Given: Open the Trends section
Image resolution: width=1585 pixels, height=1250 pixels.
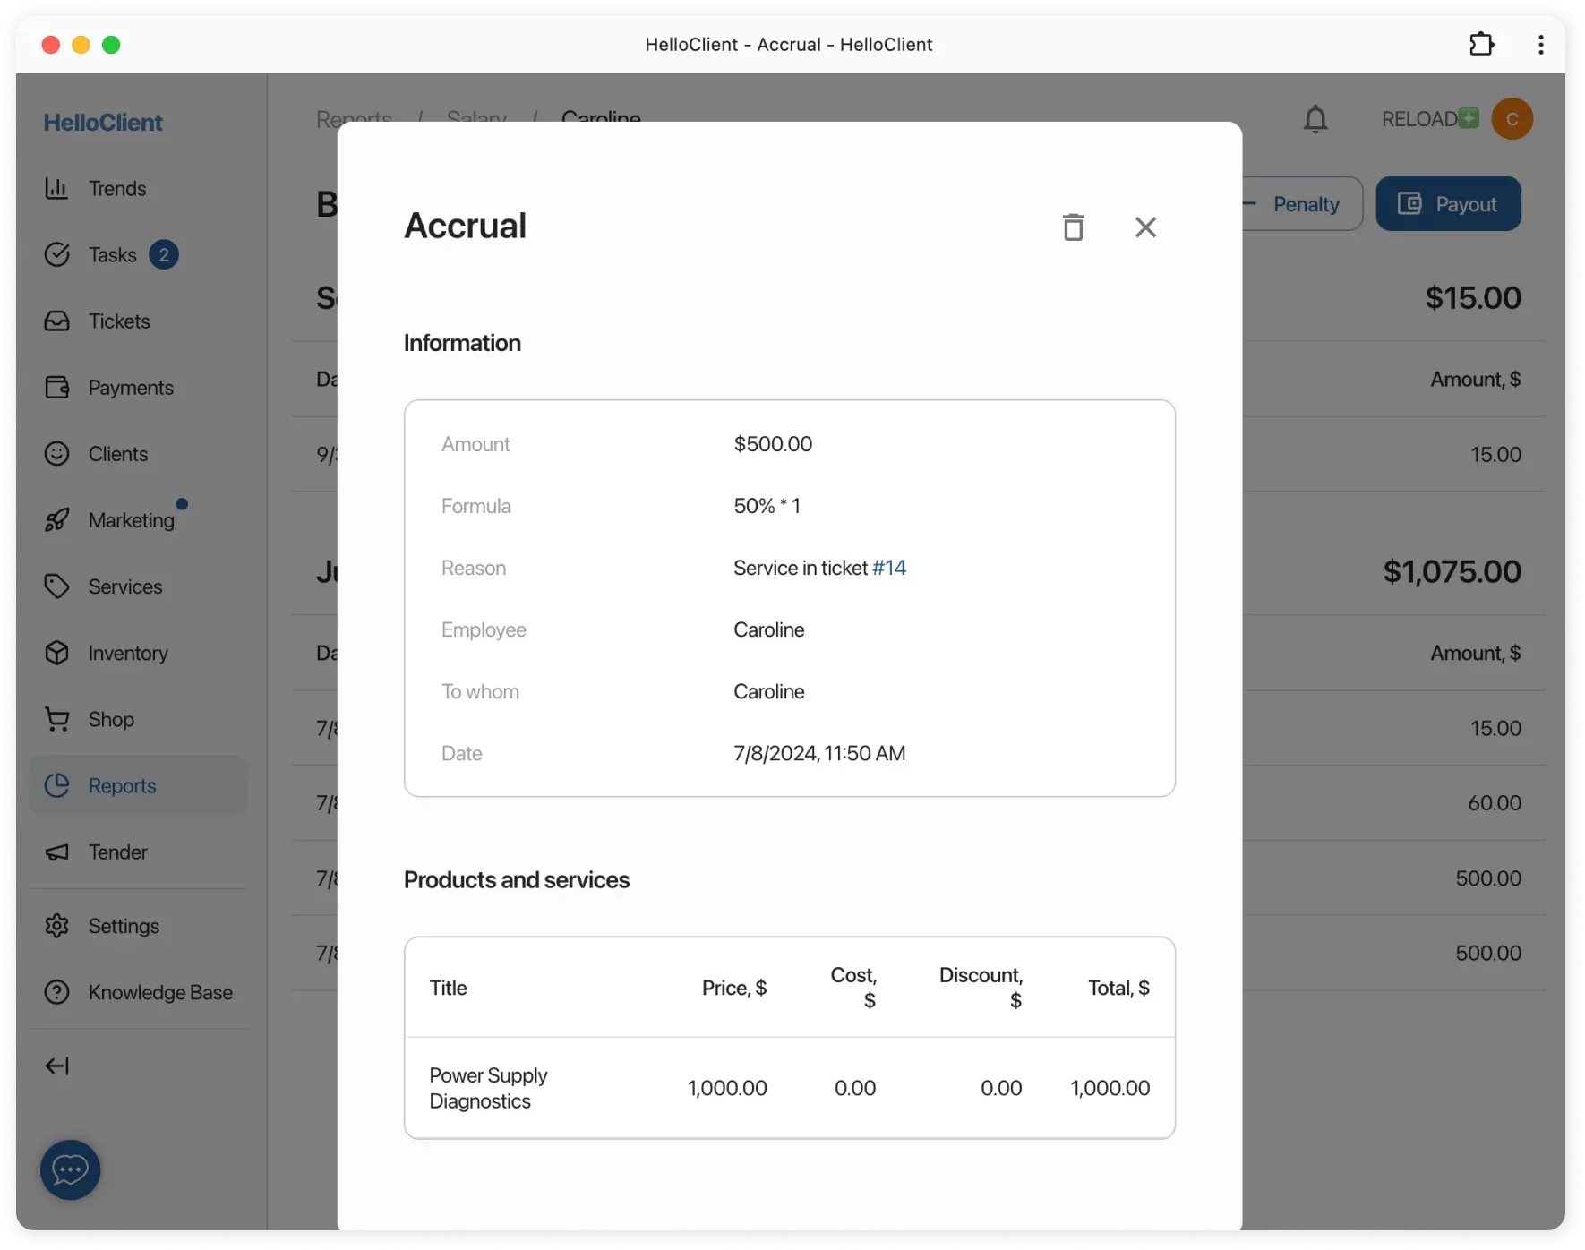Looking at the screenshot, I should point(116,188).
